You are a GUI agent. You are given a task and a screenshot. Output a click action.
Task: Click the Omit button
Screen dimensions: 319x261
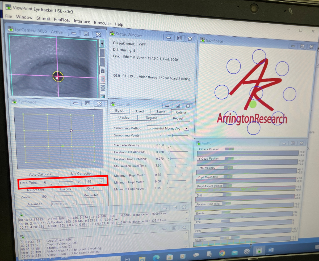tap(91, 188)
